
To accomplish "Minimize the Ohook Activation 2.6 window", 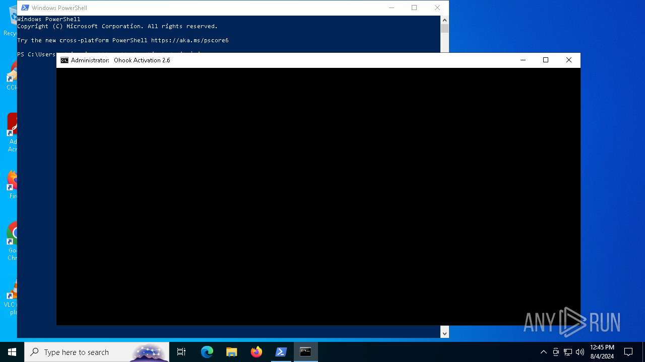I will (x=523, y=60).
